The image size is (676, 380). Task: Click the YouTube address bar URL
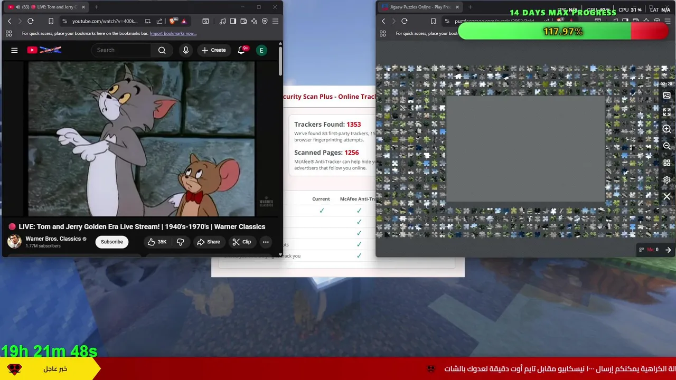(x=105, y=21)
